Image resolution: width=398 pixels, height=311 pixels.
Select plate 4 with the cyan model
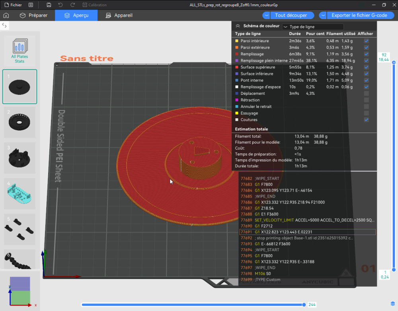click(20, 194)
